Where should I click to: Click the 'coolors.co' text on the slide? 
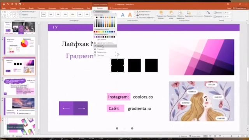(143, 97)
